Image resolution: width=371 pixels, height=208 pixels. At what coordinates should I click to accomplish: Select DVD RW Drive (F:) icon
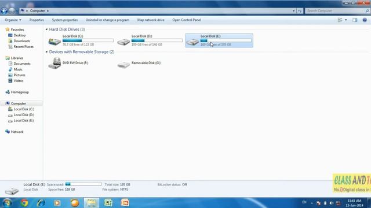[x=54, y=63]
